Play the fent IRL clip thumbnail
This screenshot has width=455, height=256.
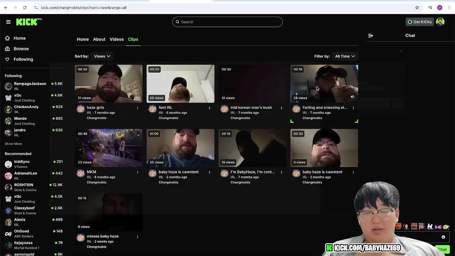[180, 84]
